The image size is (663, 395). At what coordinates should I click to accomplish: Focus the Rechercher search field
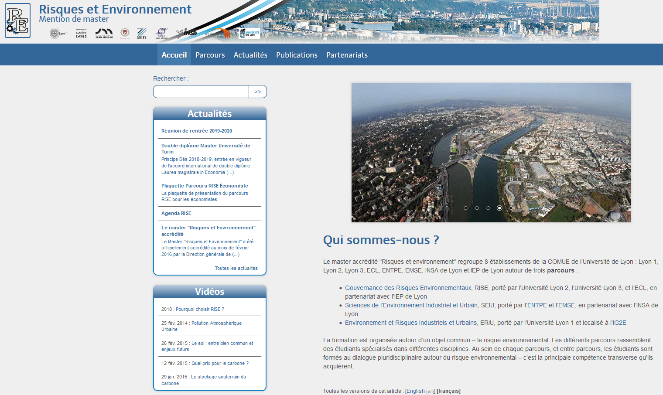(x=201, y=92)
